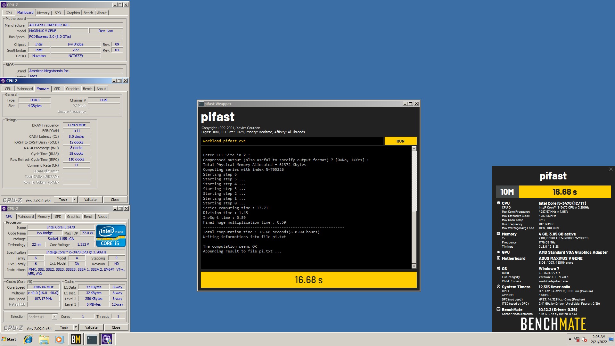Click the pifast Wrapper title bar icon
Image resolution: width=615 pixels, height=346 pixels.
click(201, 104)
